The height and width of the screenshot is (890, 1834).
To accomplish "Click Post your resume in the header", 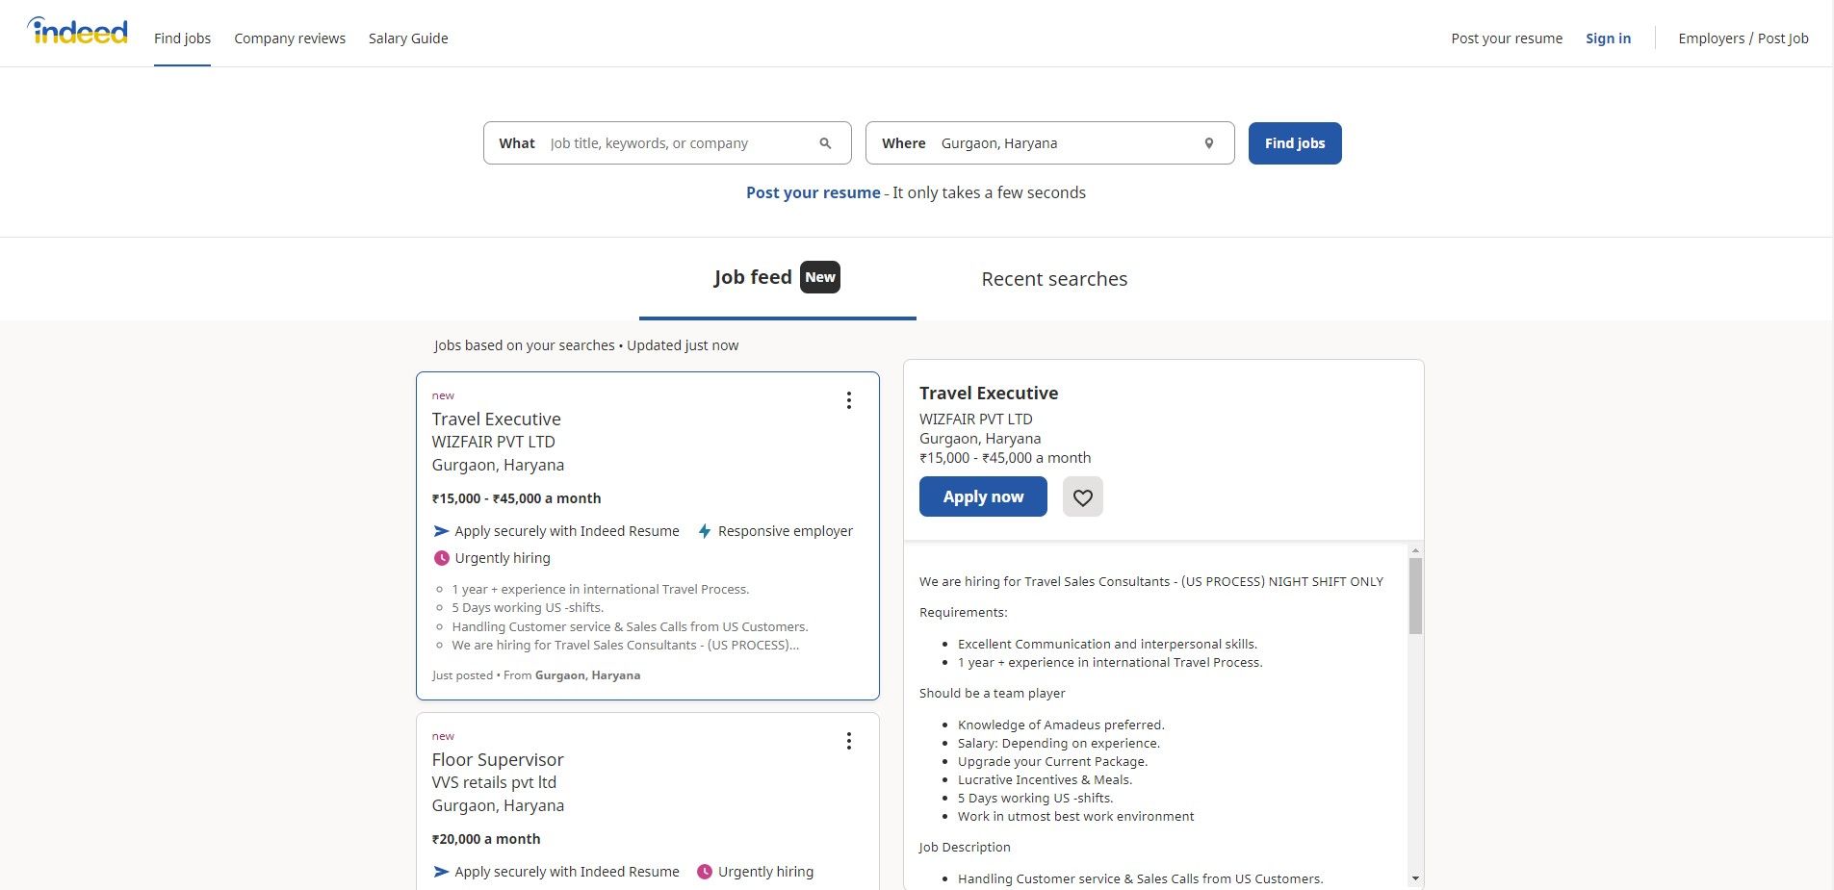I will pyautogui.click(x=1507, y=38).
